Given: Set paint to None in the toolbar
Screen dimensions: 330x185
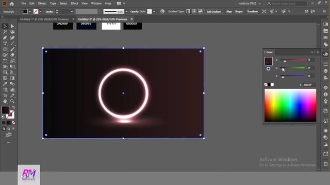Looking at the screenshot, I should click(x=13, y=123).
